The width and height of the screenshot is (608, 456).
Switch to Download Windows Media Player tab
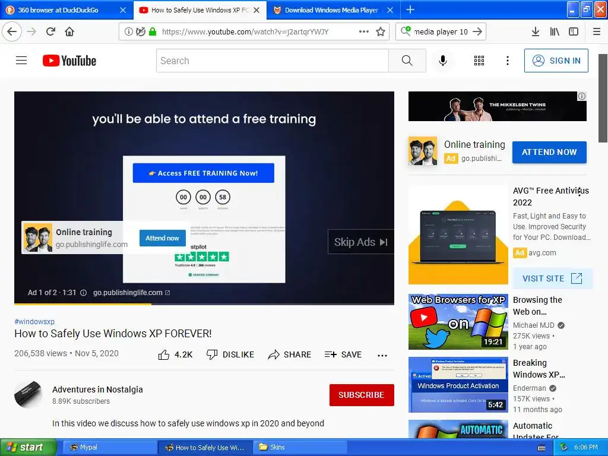[x=331, y=10]
